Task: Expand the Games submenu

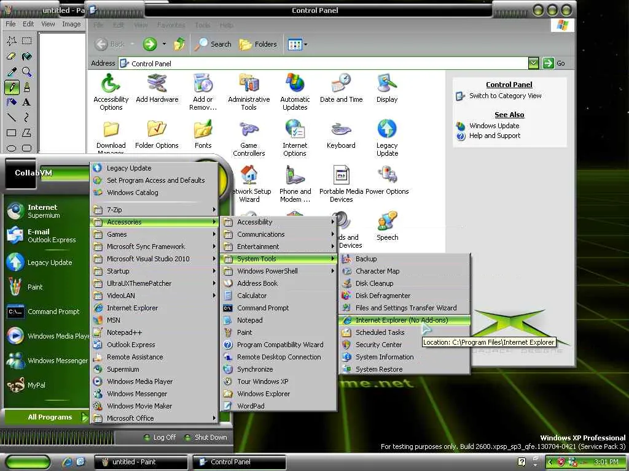Action: click(154, 234)
